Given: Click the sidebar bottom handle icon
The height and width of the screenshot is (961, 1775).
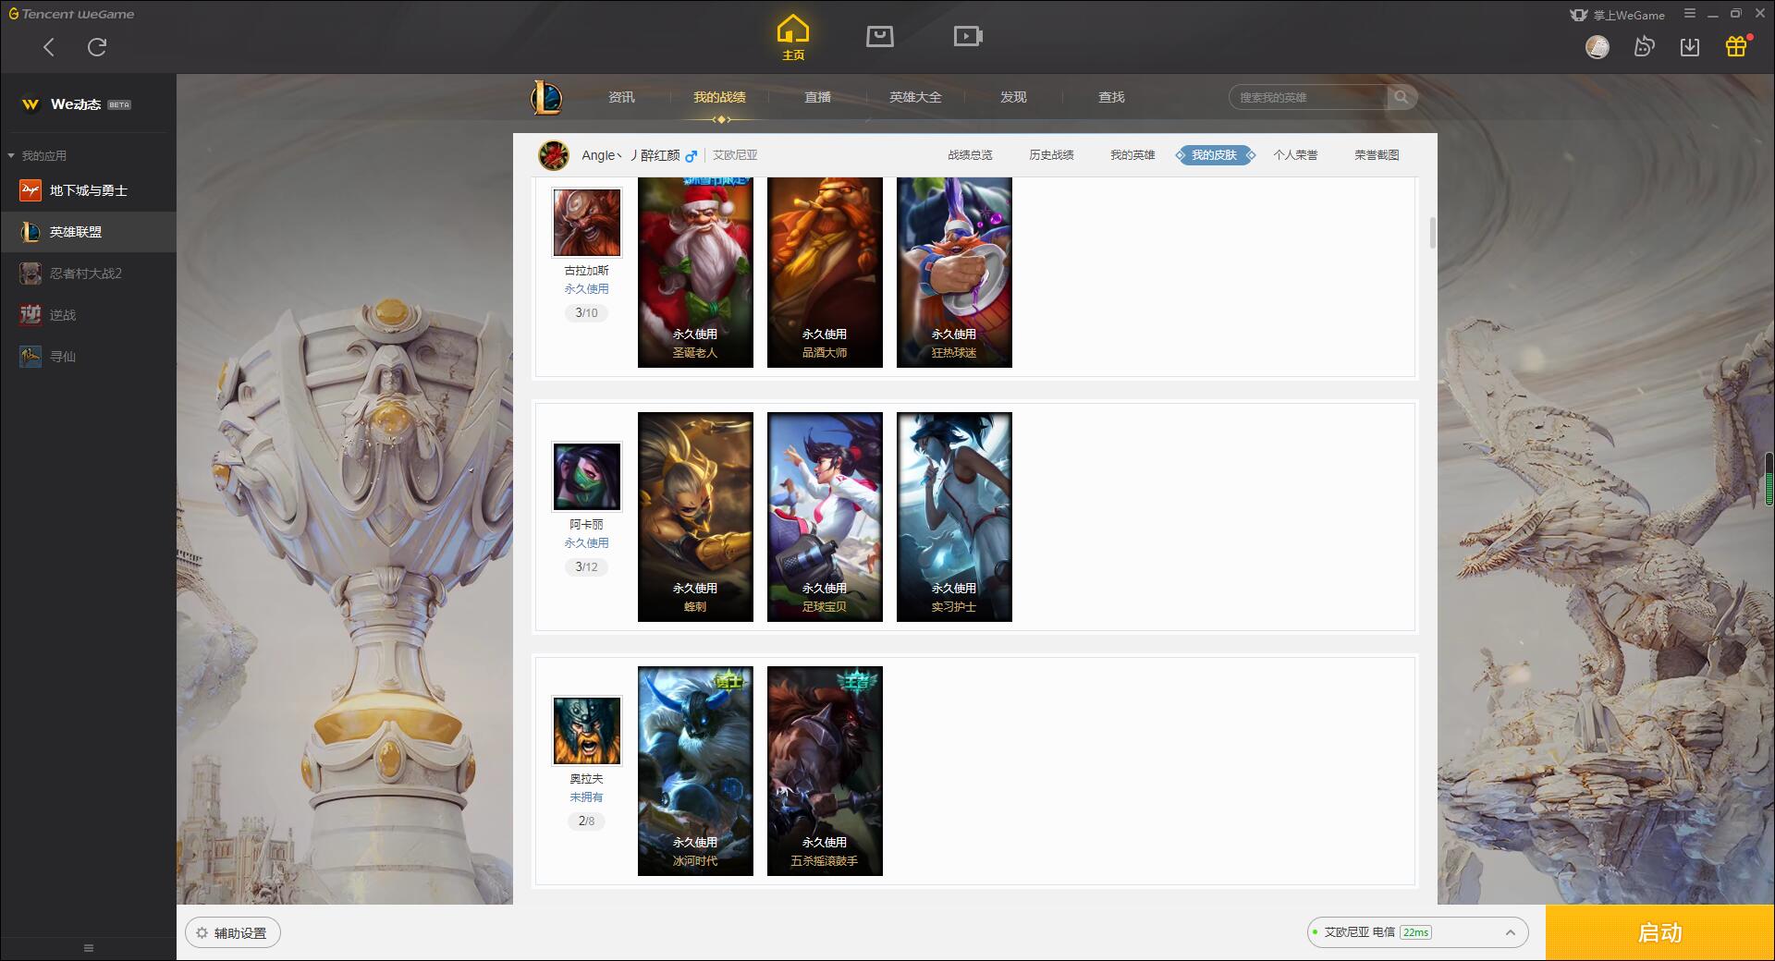Looking at the screenshot, I should [89, 948].
